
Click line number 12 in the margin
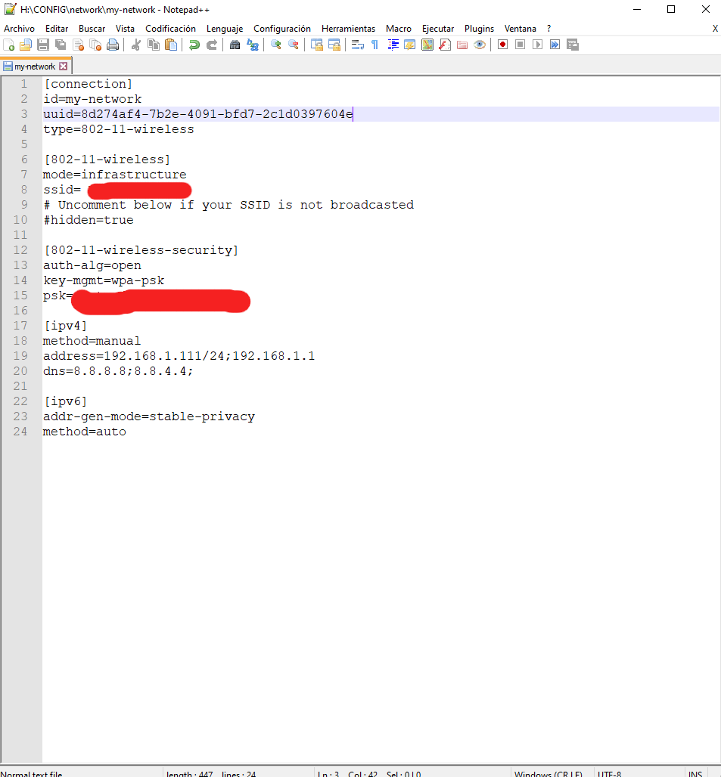(x=20, y=250)
